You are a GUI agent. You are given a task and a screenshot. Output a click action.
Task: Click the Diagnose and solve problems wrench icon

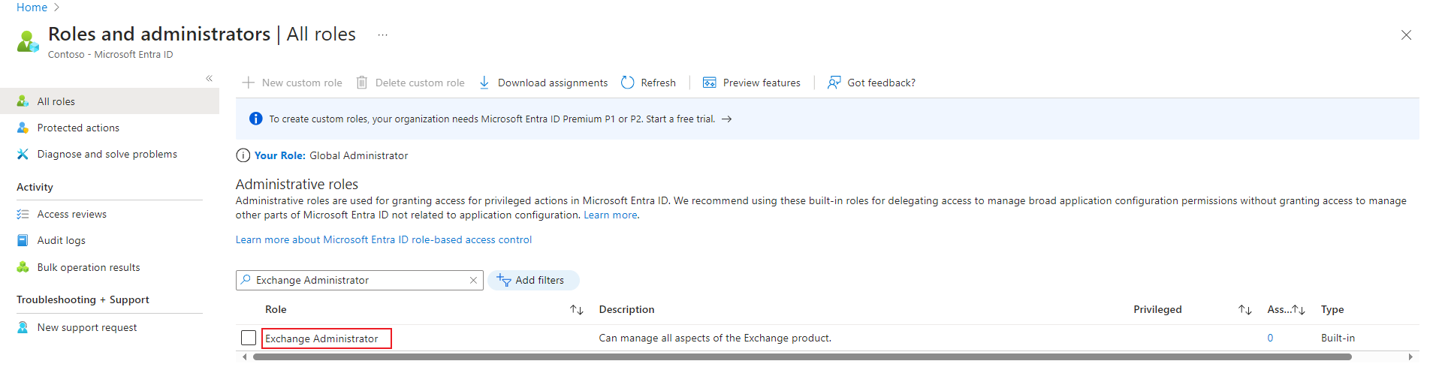tap(23, 154)
